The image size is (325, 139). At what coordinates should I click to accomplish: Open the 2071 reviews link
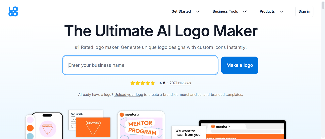[180, 83]
